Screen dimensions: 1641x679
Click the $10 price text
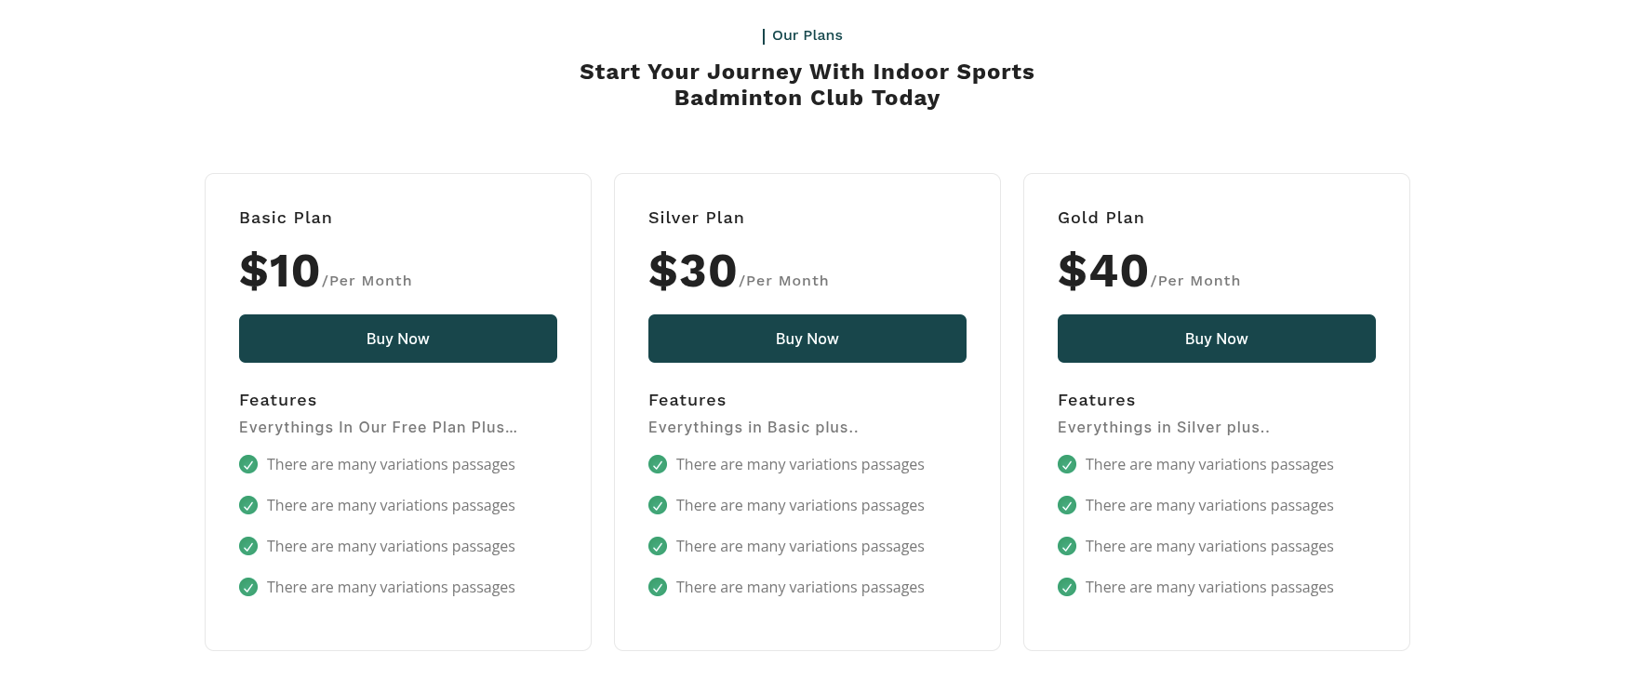click(x=279, y=272)
